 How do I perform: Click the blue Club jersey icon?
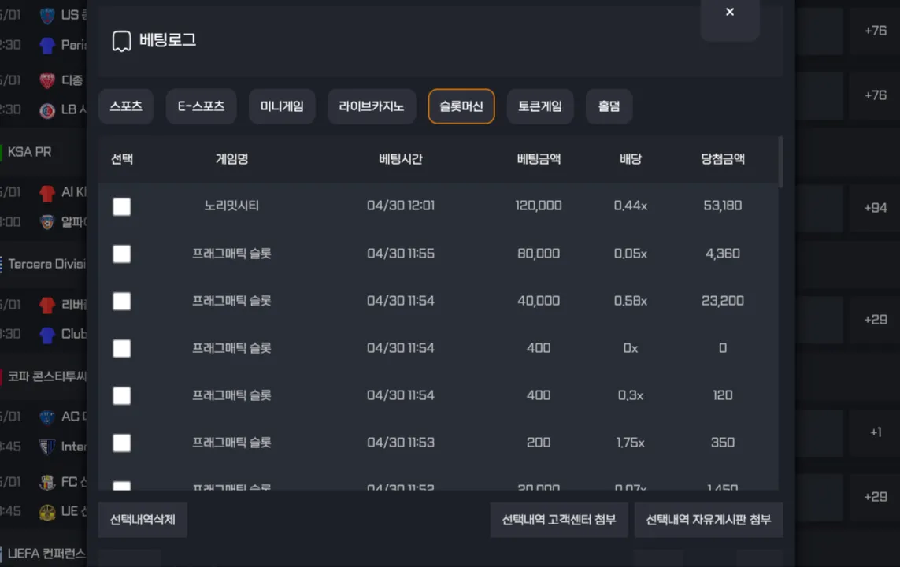point(48,334)
